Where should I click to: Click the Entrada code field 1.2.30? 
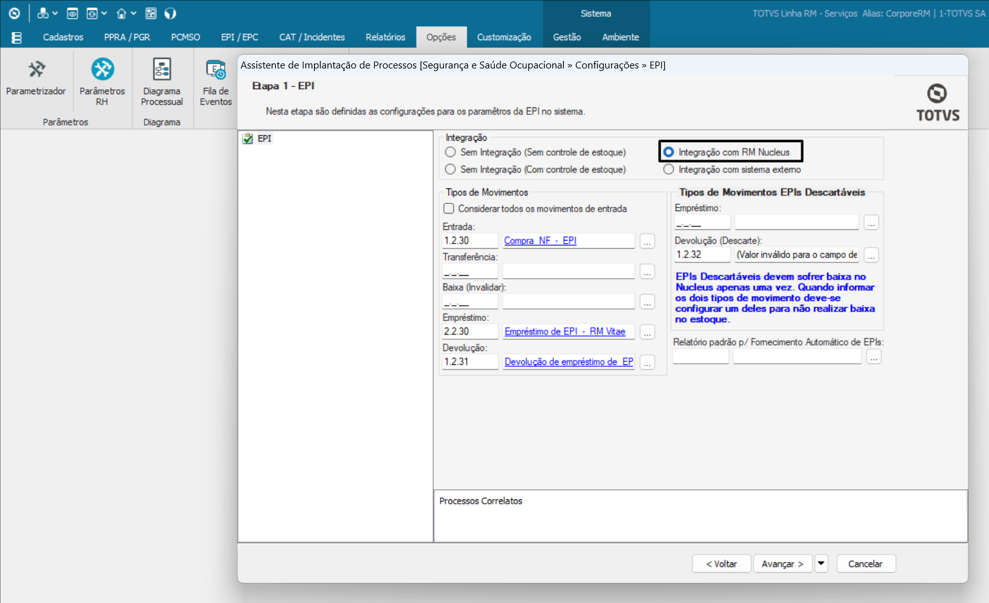(x=470, y=241)
